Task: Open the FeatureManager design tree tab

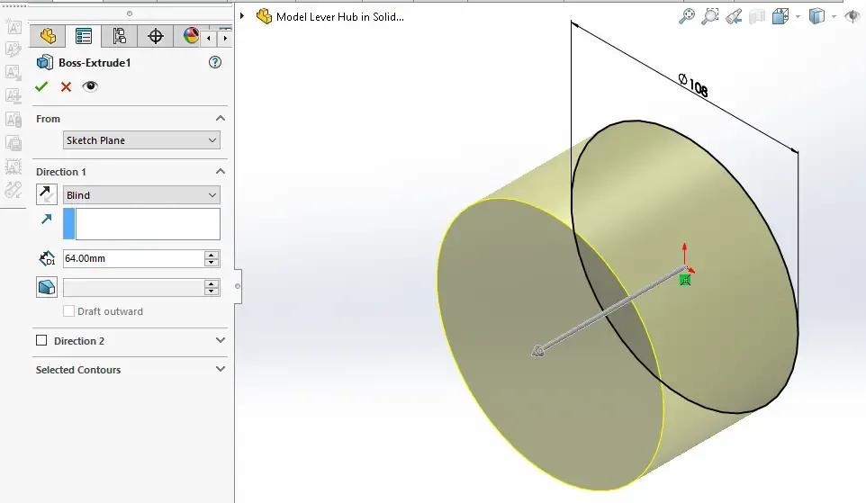Action: pos(48,36)
